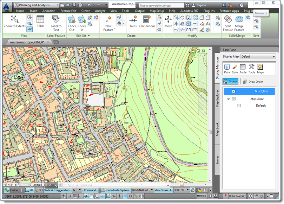
Task: Open the Map Book side tab
Action: [x=217, y=129]
